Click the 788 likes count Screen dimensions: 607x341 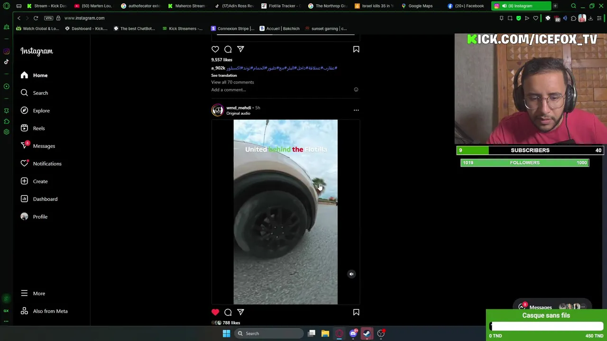click(231, 323)
